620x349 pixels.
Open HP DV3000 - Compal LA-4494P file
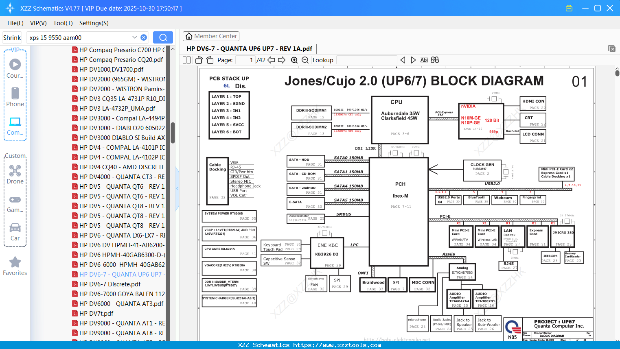(118, 118)
